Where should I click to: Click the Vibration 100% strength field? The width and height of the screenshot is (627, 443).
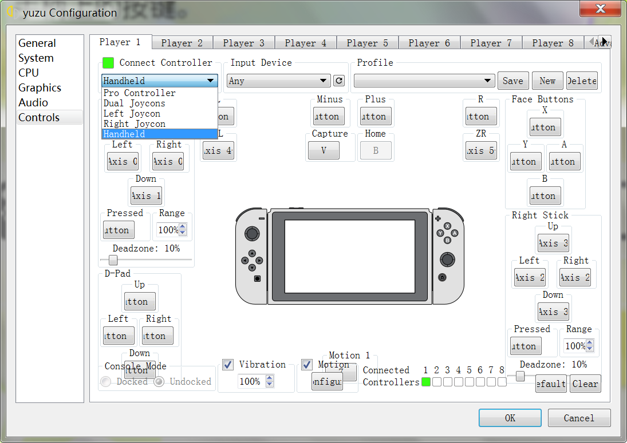pos(256,381)
